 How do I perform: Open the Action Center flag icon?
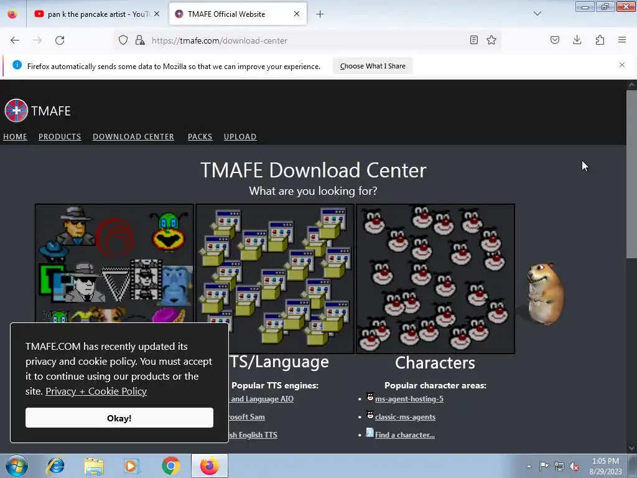tap(544, 466)
